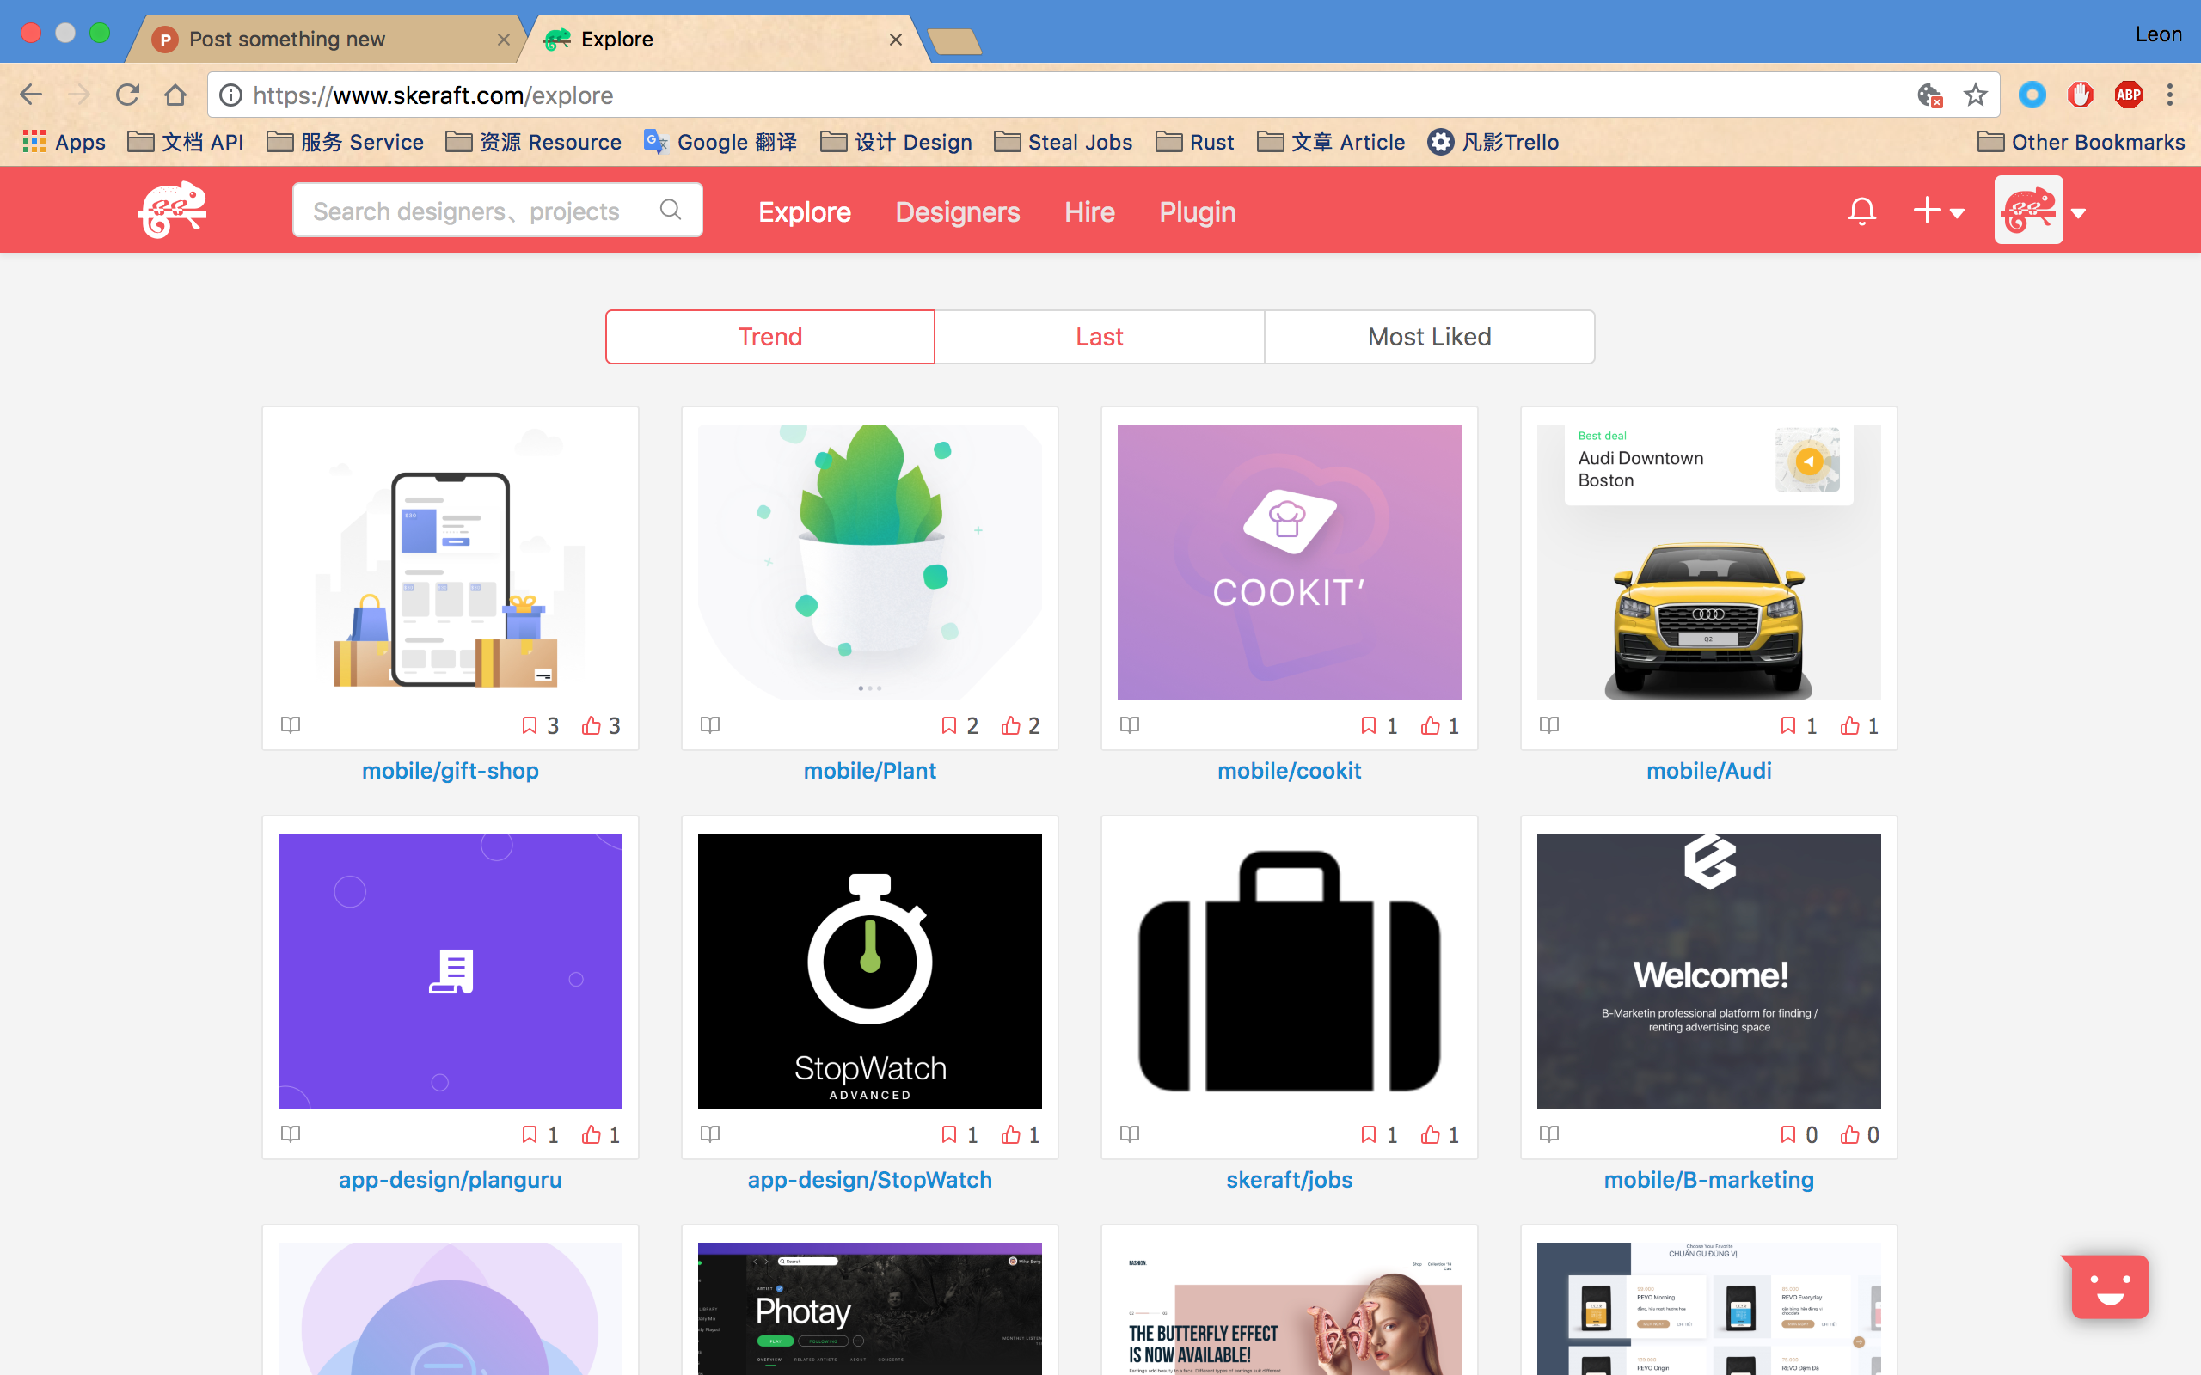
Task: Like the mobile/B-marketing project
Action: tap(1850, 1134)
